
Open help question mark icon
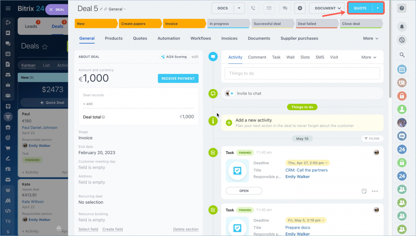tap(402, 8)
